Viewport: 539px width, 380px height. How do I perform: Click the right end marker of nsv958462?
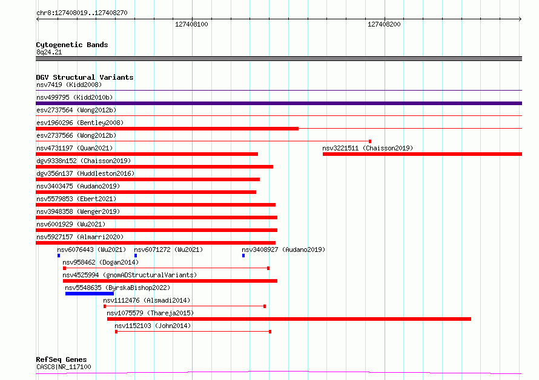268,268
